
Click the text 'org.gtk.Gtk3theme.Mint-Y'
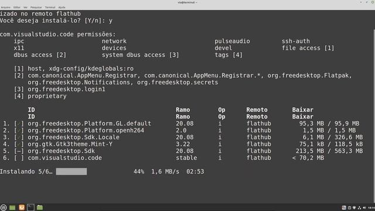pyautogui.click(x=70, y=144)
